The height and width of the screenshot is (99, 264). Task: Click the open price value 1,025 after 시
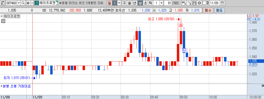[162, 10]
